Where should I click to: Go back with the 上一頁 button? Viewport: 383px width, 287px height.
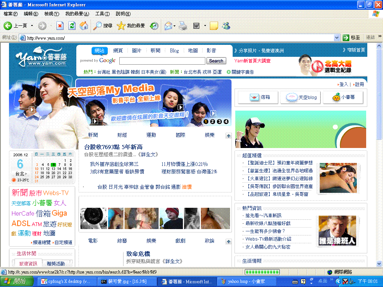pyautogui.click(x=15, y=26)
